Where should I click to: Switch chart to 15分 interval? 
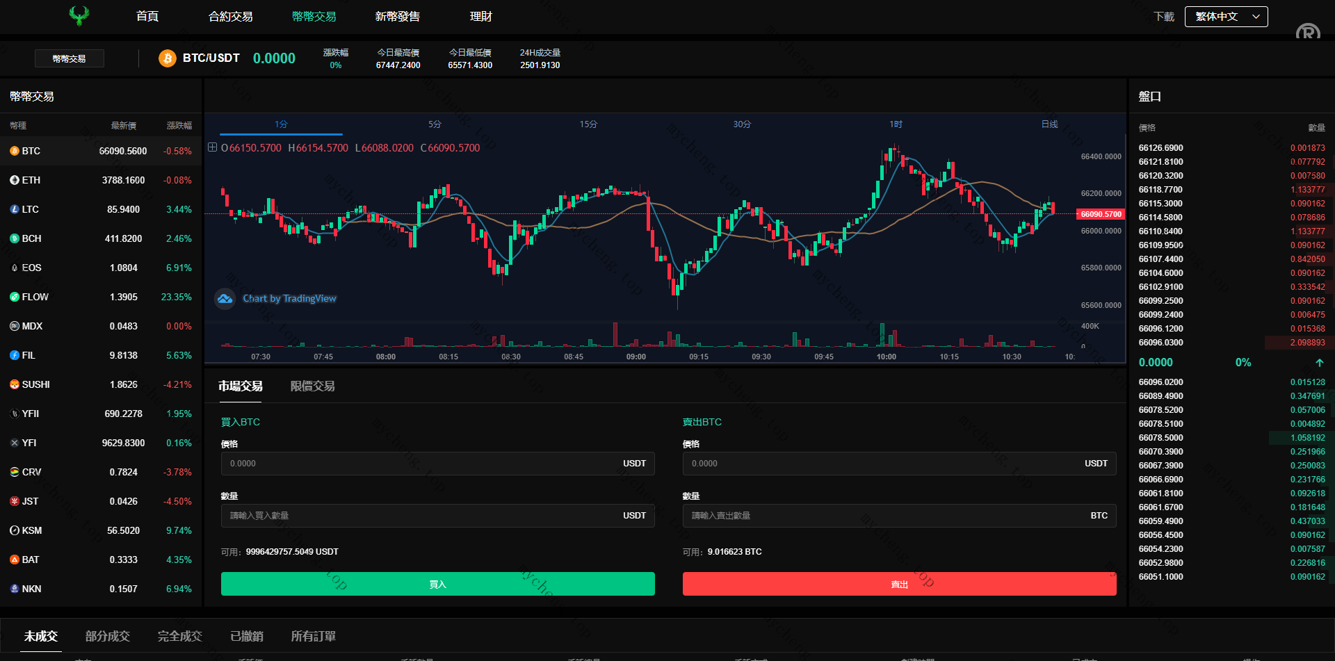(x=588, y=124)
